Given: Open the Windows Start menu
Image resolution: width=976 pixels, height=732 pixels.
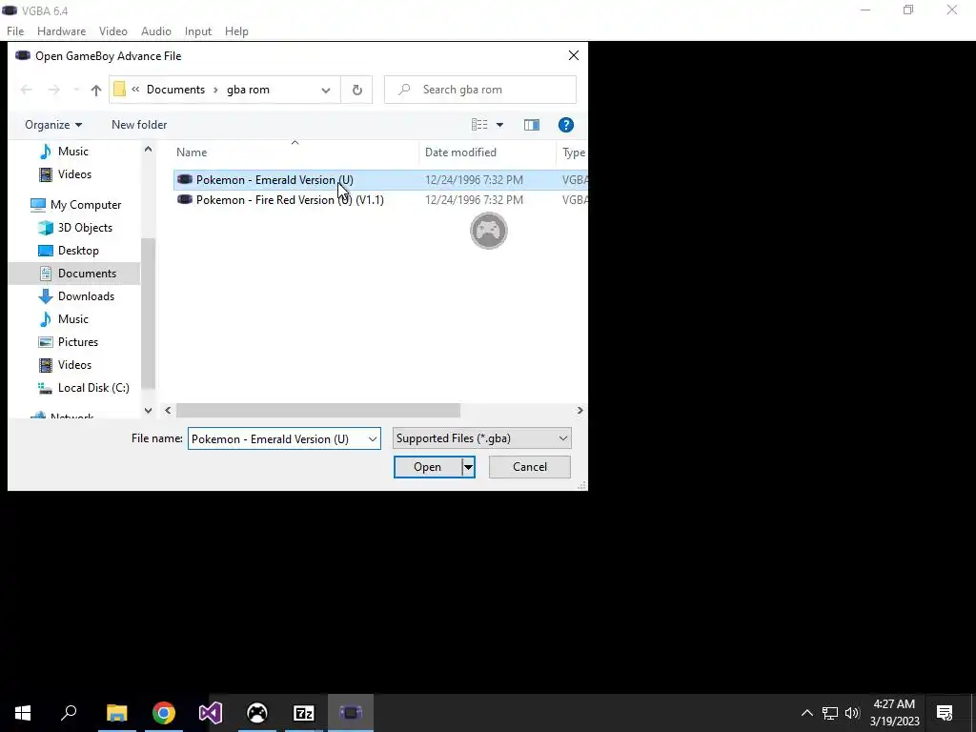Looking at the screenshot, I should (23, 713).
